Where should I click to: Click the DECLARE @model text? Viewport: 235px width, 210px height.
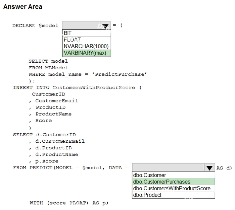(x=35, y=25)
